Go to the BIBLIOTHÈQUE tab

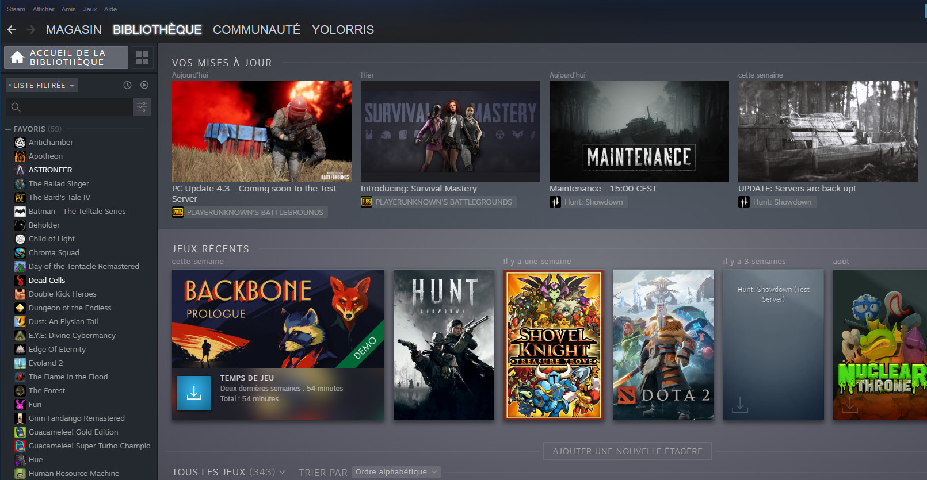tap(157, 29)
